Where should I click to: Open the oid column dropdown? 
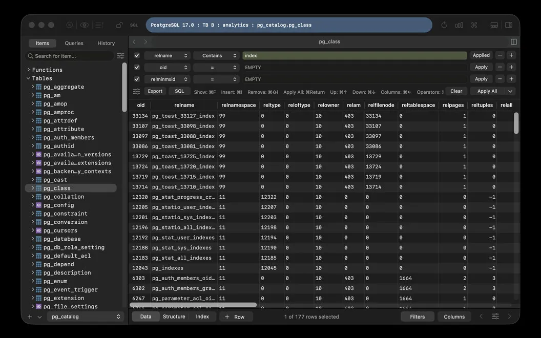168,67
